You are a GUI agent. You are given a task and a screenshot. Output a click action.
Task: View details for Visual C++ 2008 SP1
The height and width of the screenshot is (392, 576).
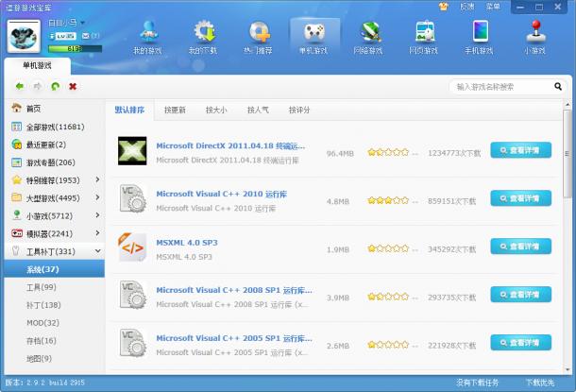tap(521, 295)
